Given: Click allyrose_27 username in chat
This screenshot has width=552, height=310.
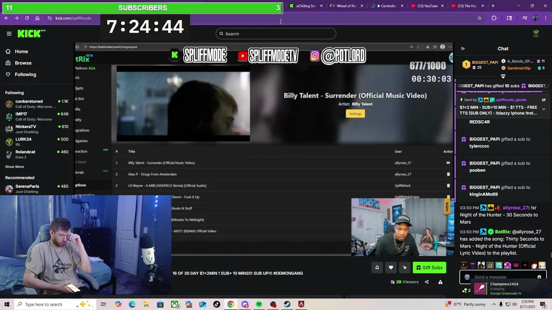Looking at the screenshot, I should (x=515, y=208).
